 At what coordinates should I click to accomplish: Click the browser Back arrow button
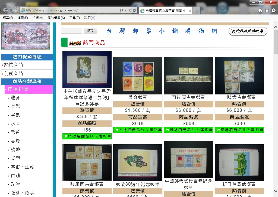[x=5, y=11]
